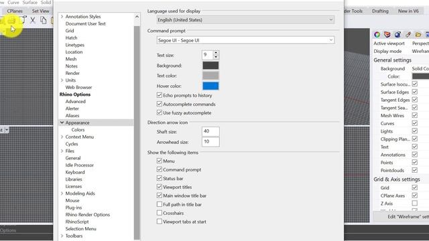
Task: Select the General options page
Action: pyautogui.click(x=73, y=158)
